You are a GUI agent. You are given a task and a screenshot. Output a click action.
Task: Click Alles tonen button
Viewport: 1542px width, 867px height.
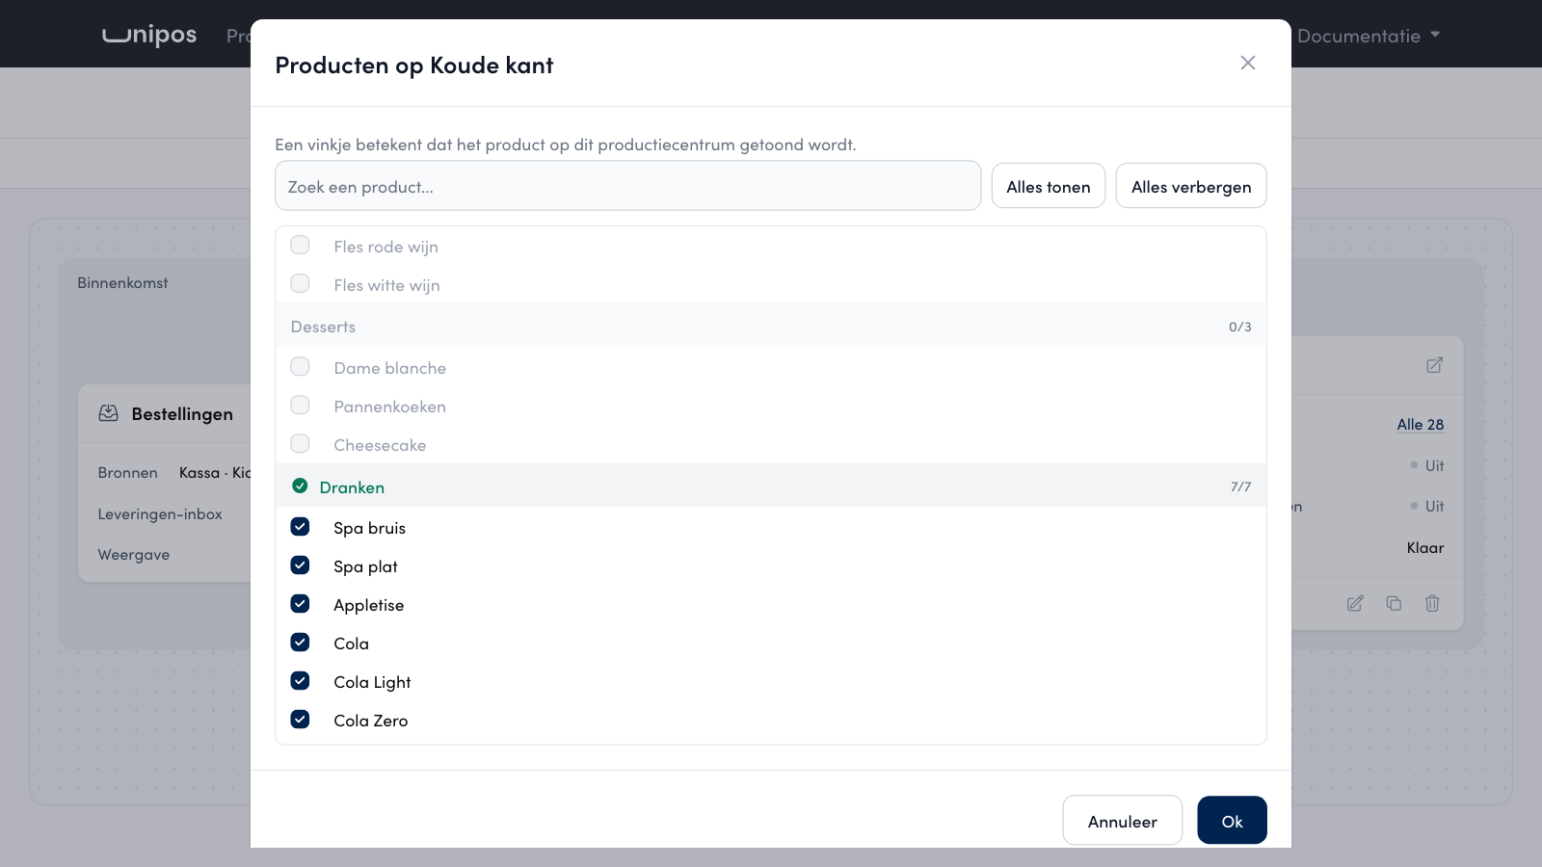coord(1049,186)
